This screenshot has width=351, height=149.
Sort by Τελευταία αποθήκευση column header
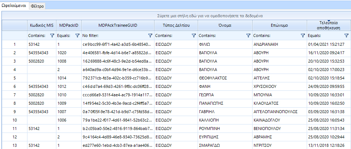[329, 25]
